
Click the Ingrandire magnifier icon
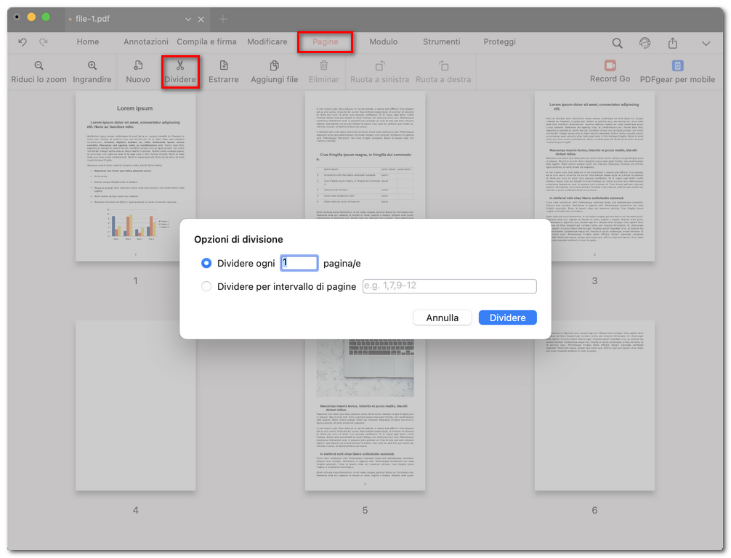coord(92,71)
